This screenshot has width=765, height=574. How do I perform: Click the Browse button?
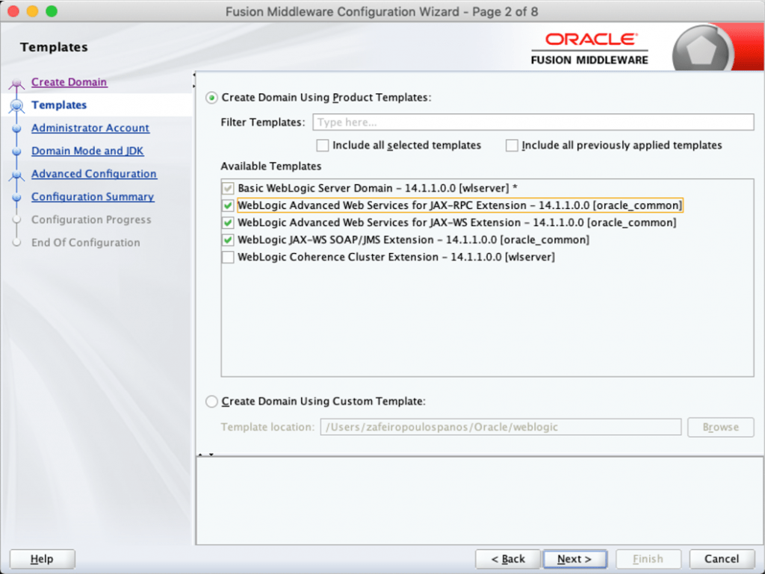point(721,427)
